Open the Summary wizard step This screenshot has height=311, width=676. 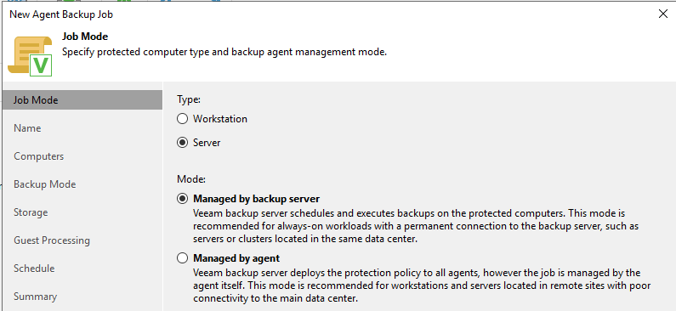[x=82, y=296]
